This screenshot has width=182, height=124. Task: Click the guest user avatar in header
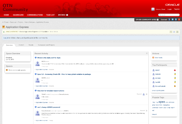coord(153,9)
